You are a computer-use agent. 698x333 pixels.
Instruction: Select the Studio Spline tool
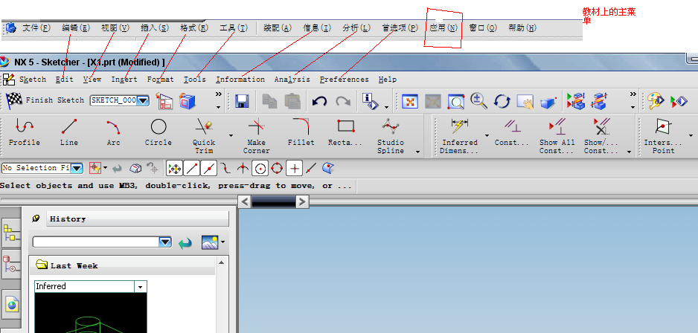pyautogui.click(x=391, y=135)
